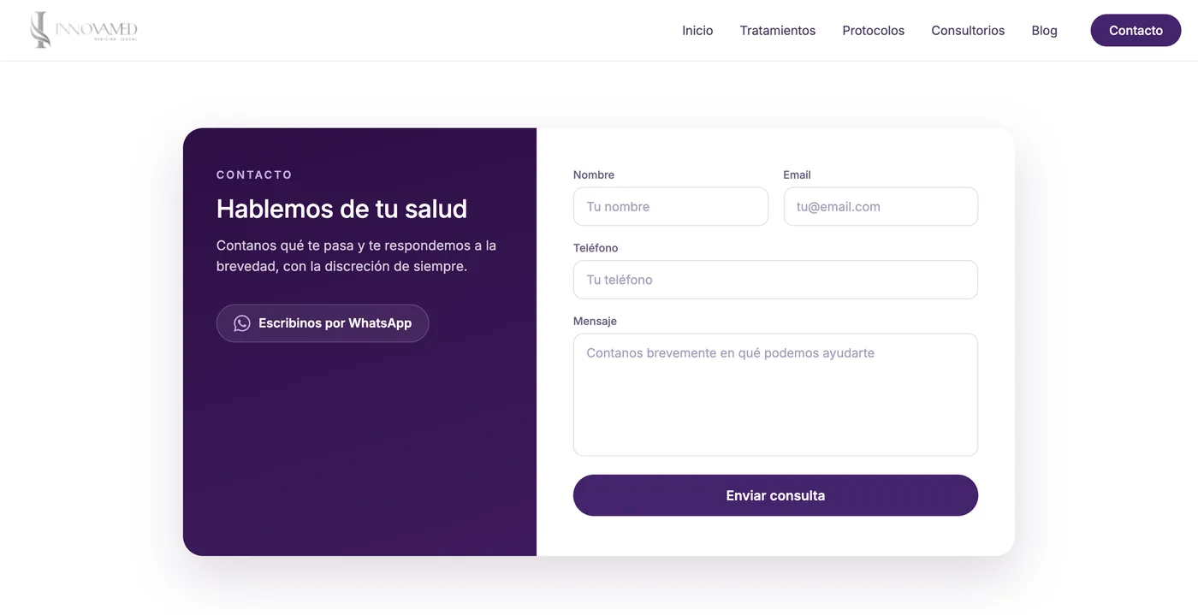Click the heading Hablemos de tu salud
Image resolution: width=1198 pixels, height=615 pixels.
[341, 209]
